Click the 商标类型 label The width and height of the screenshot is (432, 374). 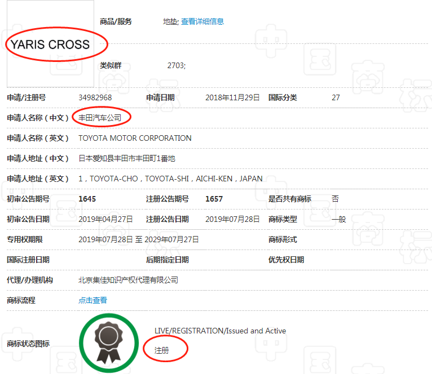point(283,219)
